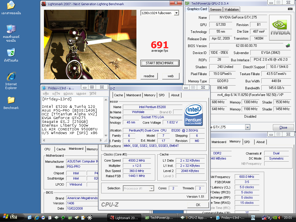Click the CPU-Z quick launch icon
Image resolution: width=296 pixels, height=222 pixels.
(56, 218)
